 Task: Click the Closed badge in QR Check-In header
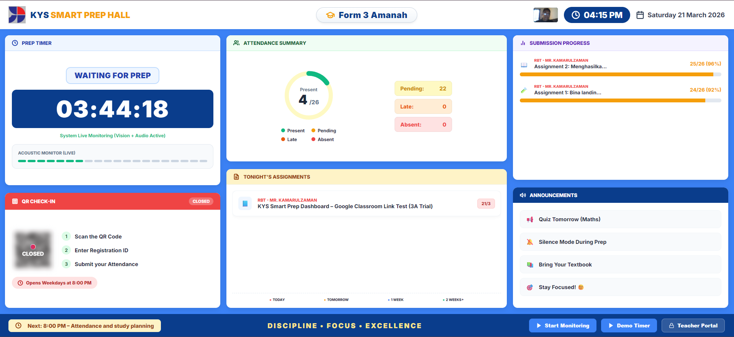201,201
